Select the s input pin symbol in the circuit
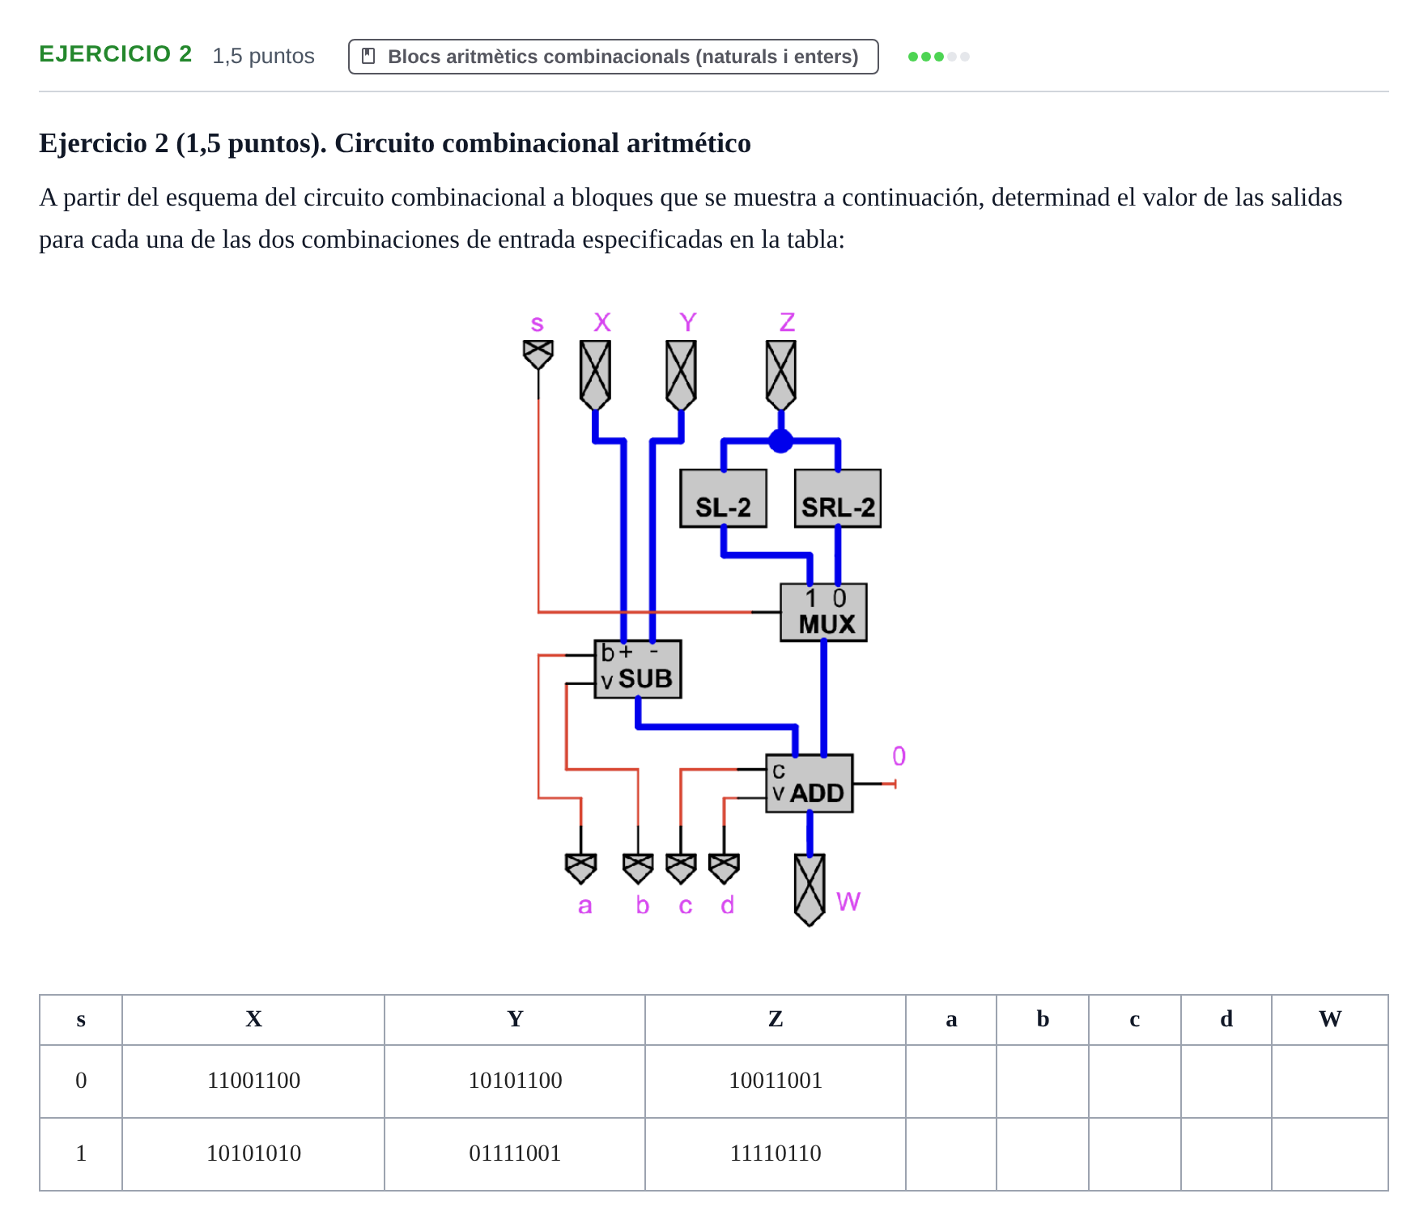1428x1232 pixels. [538, 355]
